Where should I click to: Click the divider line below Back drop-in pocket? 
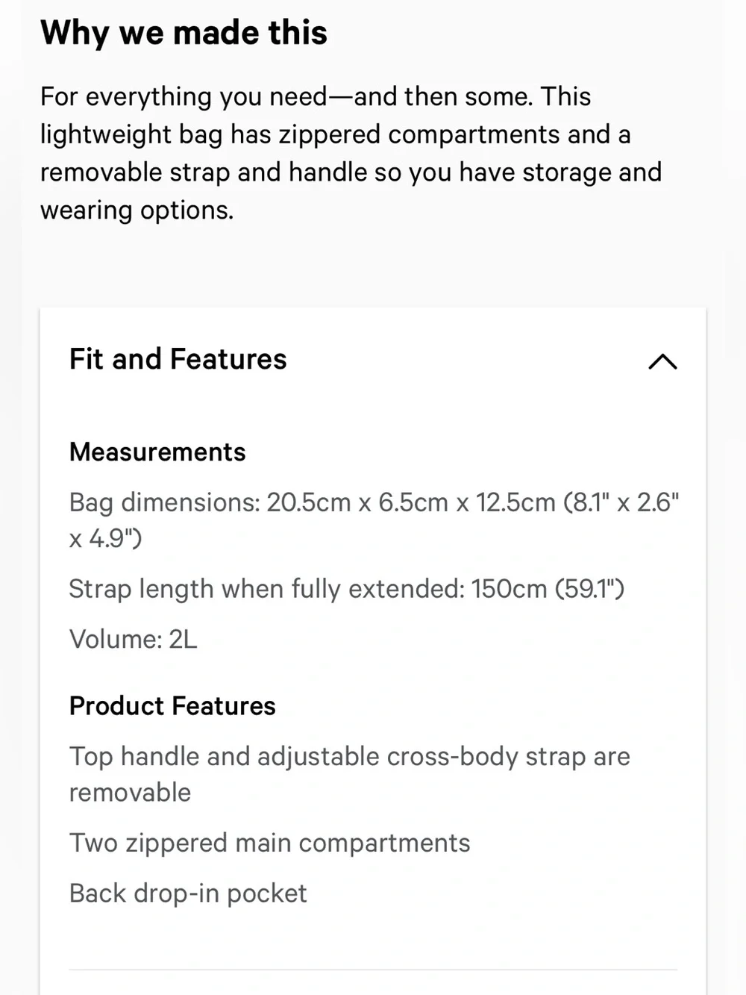click(x=373, y=970)
